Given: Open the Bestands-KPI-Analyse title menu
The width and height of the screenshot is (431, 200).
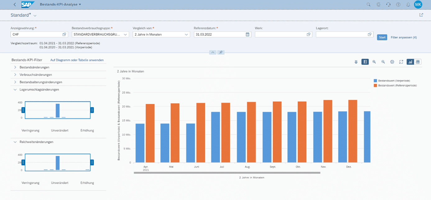Looking at the screenshot, I should pos(60,5).
